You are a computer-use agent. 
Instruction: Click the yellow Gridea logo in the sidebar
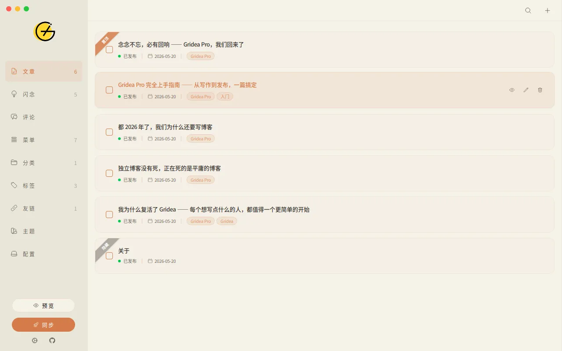[x=44, y=32]
